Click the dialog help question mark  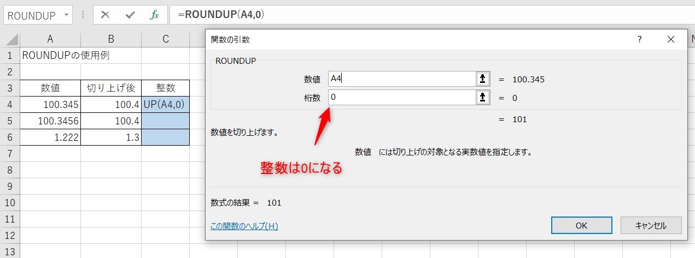[639, 39]
